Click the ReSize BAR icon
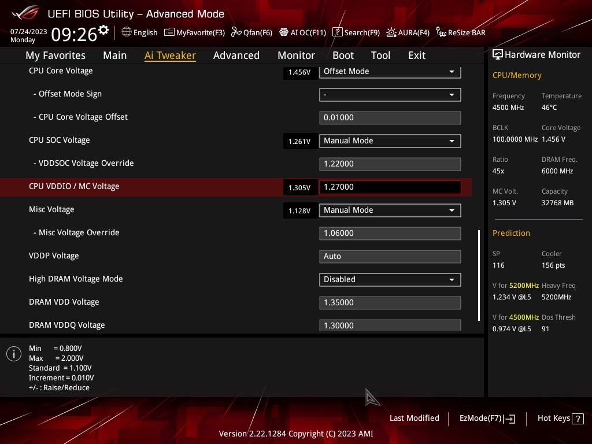The width and height of the screenshot is (592, 444). [x=441, y=32]
